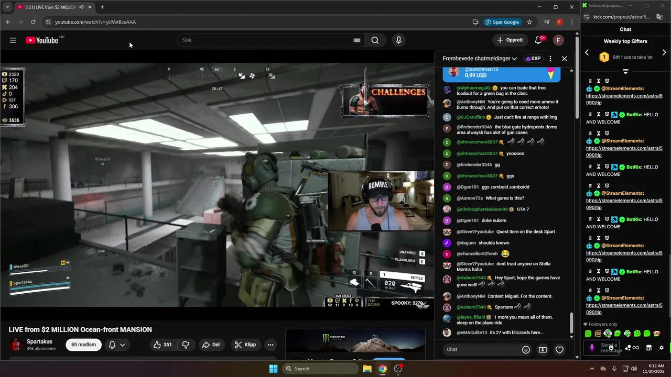Image resolution: width=671 pixels, height=377 pixels.
Task: View site information icon in address bar
Action: pos(48,22)
